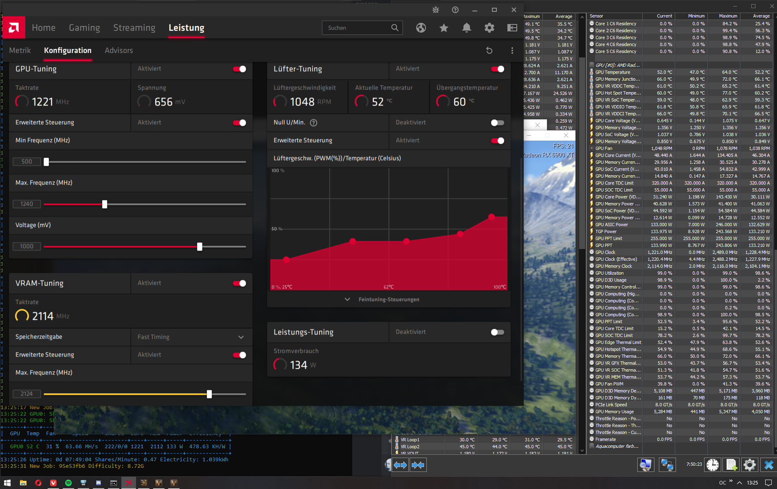Open favorites star icon
Screen dimensions: 777x489
pos(444,28)
